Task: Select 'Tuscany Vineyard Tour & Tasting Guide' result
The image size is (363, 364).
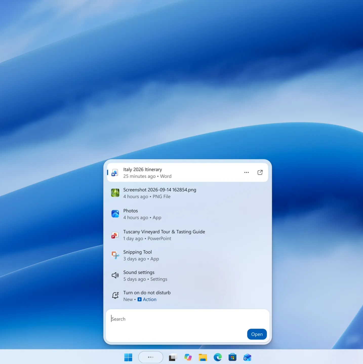Action: [x=164, y=232]
